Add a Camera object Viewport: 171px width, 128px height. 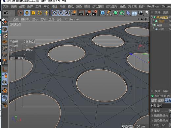tap(141, 13)
